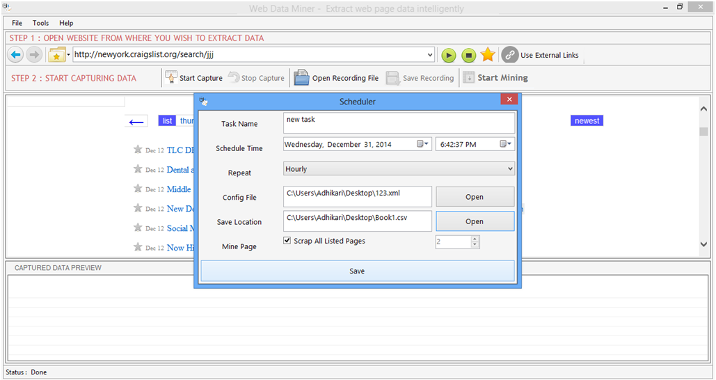Click Save button in Scheduler dialog

point(357,271)
